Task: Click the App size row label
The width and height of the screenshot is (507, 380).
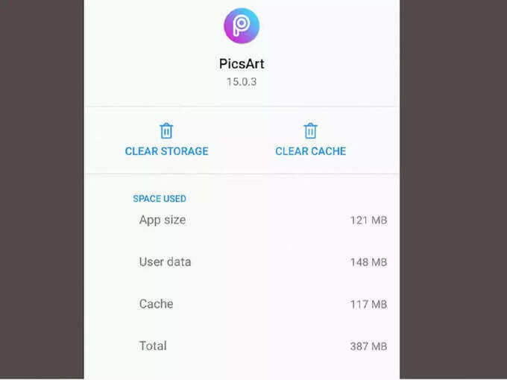Action: [163, 220]
